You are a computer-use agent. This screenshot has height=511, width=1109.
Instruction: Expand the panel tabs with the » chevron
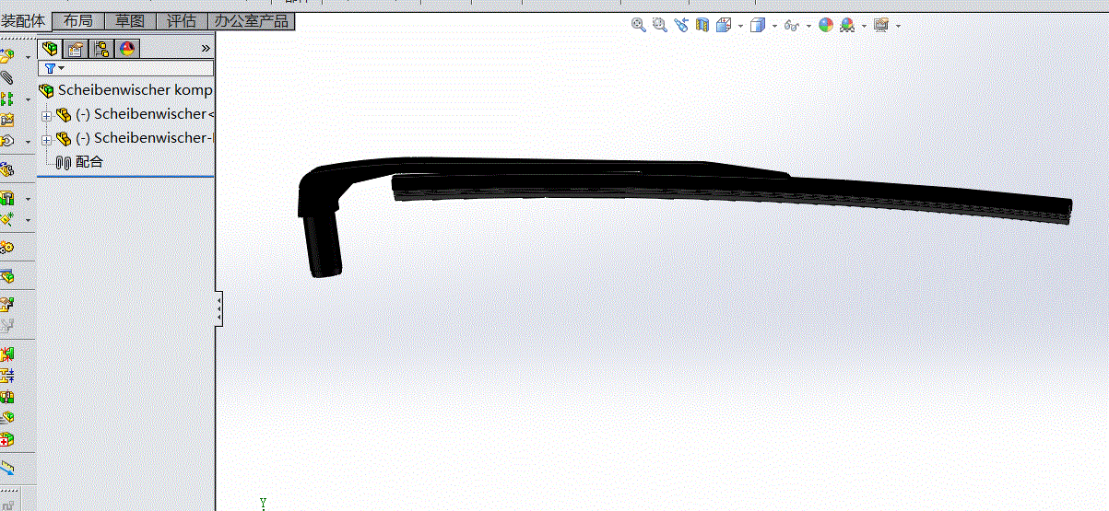pyautogui.click(x=206, y=48)
